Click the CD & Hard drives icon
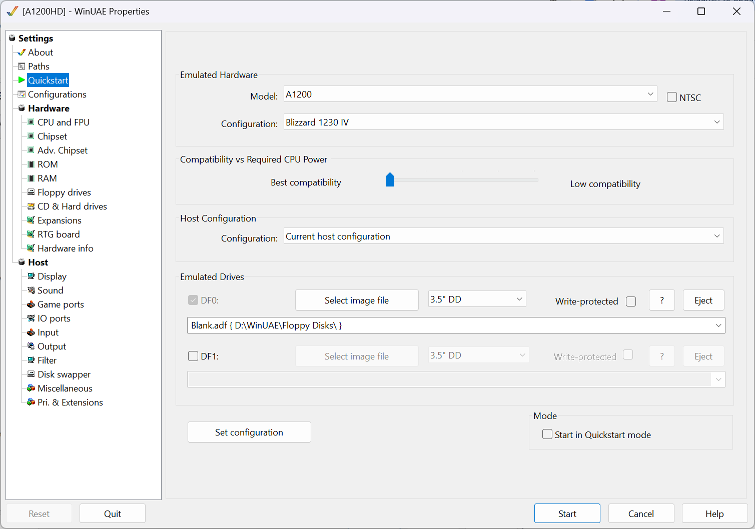Viewport: 755px width, 529px height. (x=31, y=206)
